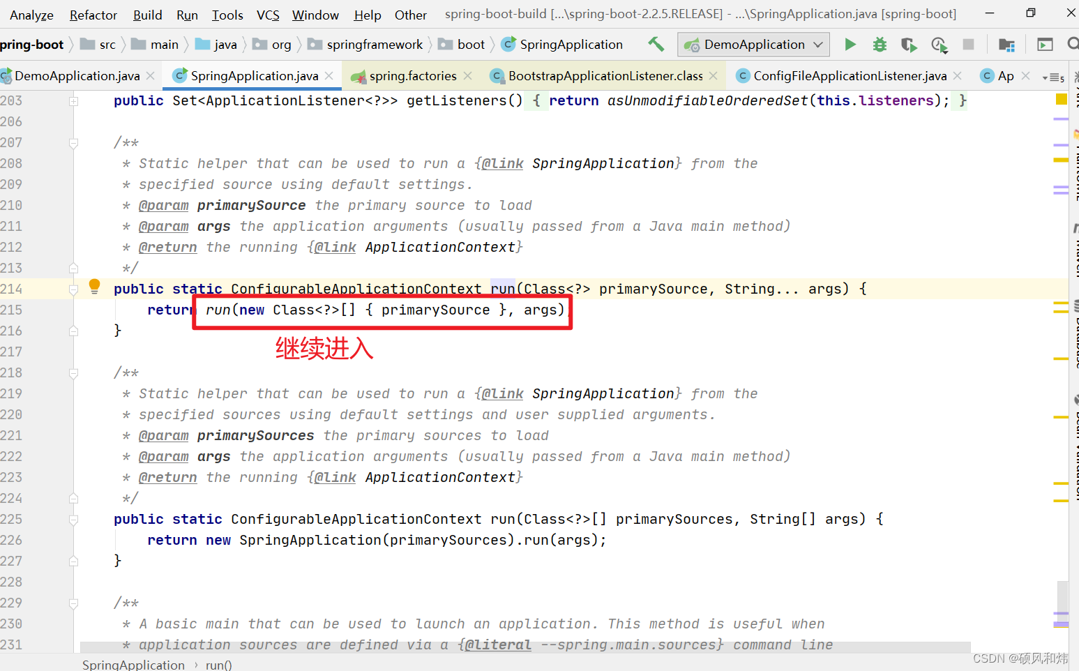
Task: Close the DemoApplication.java tab
Action: click(151, 75)
